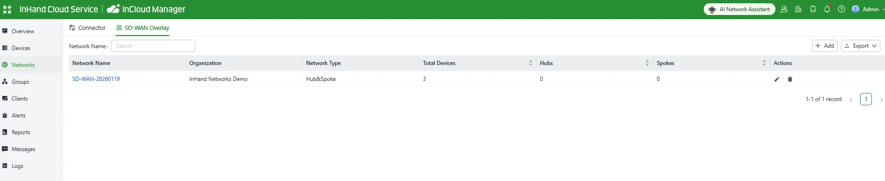This screenshot has height=181, width=885.
Task: Go to previous page arrow
Action: 851,100
